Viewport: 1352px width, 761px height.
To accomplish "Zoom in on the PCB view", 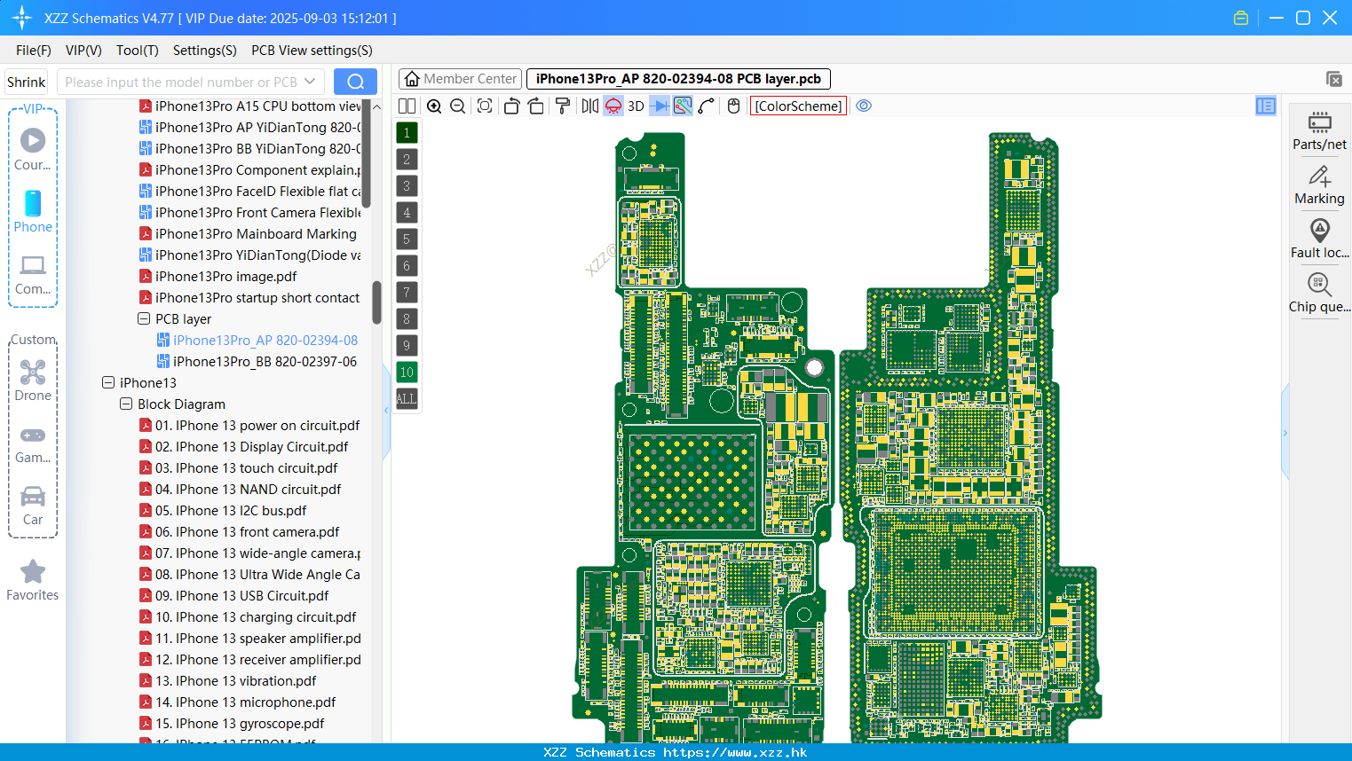I will coord(434,106).
